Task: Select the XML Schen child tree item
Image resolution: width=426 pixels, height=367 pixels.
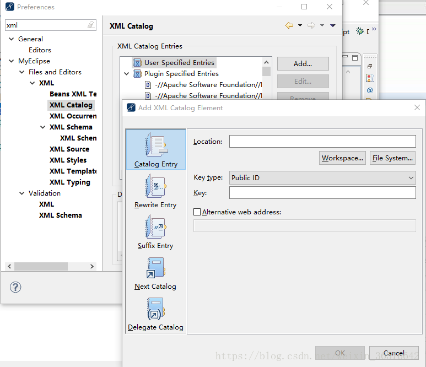Action: click(78, 138)
